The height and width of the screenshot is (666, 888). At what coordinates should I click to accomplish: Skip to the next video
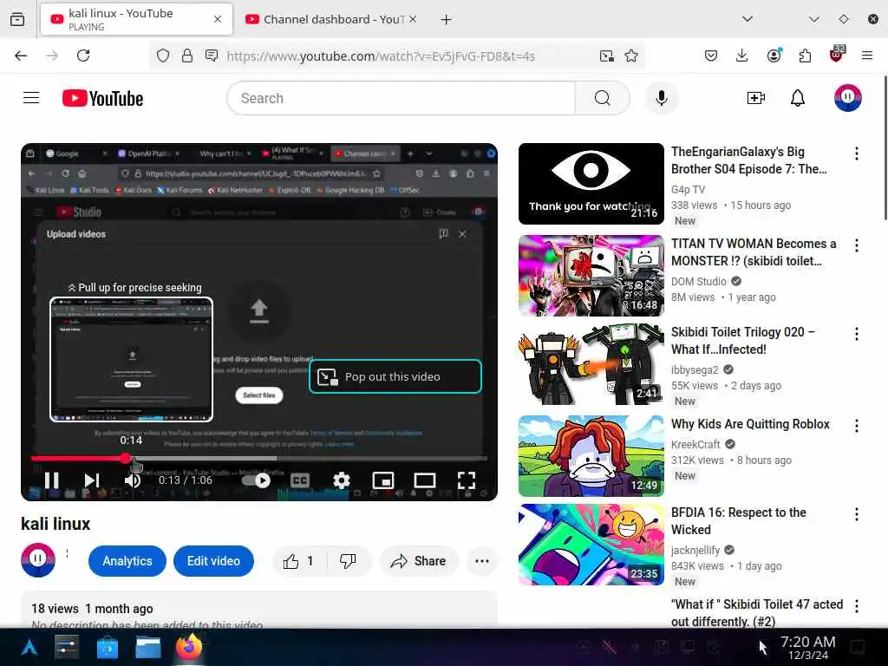pos(92,480)
